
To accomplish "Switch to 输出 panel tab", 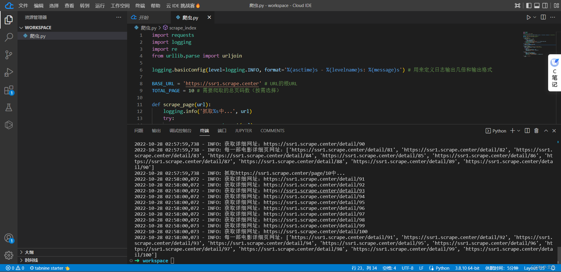I will point(156,131).
